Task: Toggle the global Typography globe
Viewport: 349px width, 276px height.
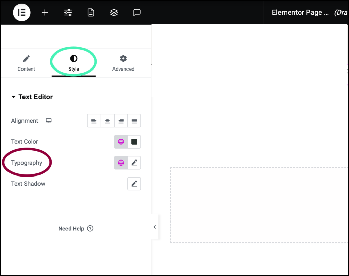Action: pyautogui.click(x=121, y=163)
